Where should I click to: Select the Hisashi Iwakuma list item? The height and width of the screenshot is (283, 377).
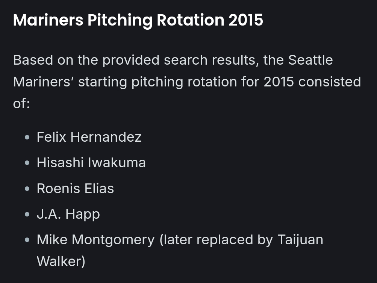(91, 163)
